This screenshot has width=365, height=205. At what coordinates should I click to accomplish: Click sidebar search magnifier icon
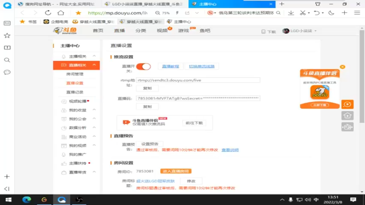[x=7, y=60]
